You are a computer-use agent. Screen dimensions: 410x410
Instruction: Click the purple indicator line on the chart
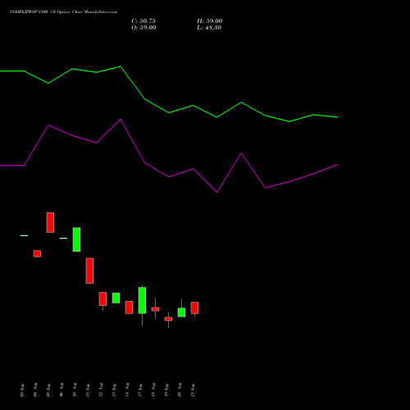(x=169, y=176)
